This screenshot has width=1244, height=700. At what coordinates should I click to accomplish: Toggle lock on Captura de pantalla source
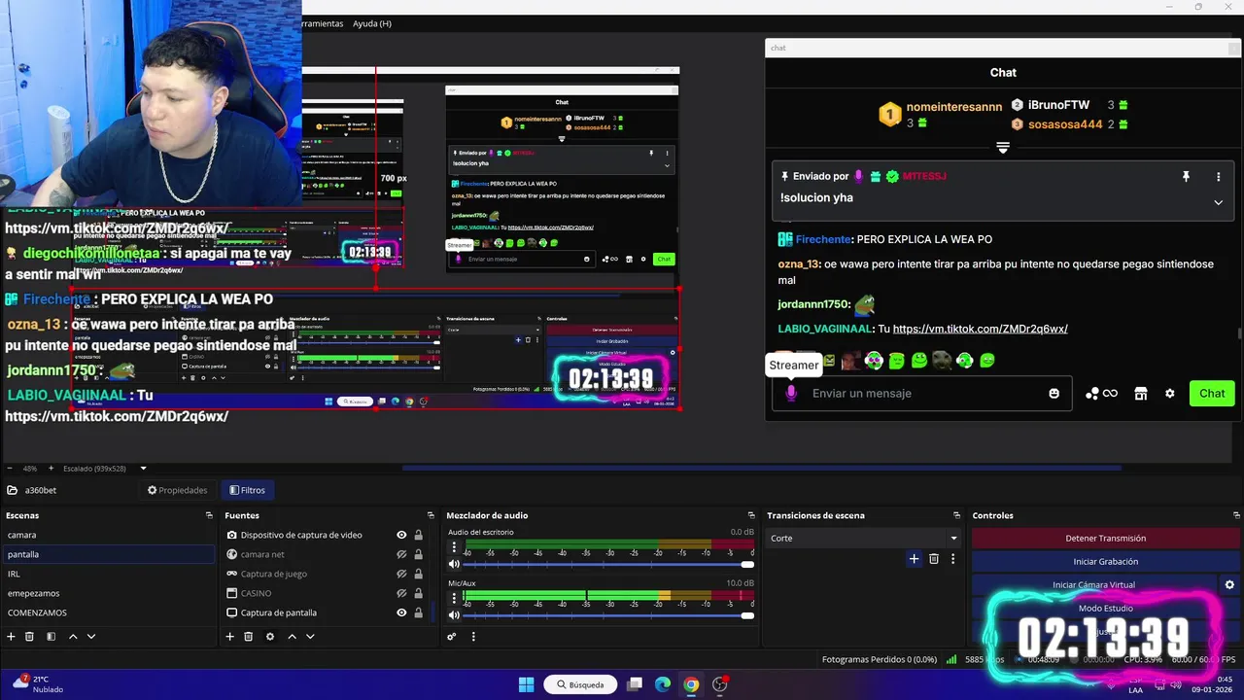coord(419,612)
